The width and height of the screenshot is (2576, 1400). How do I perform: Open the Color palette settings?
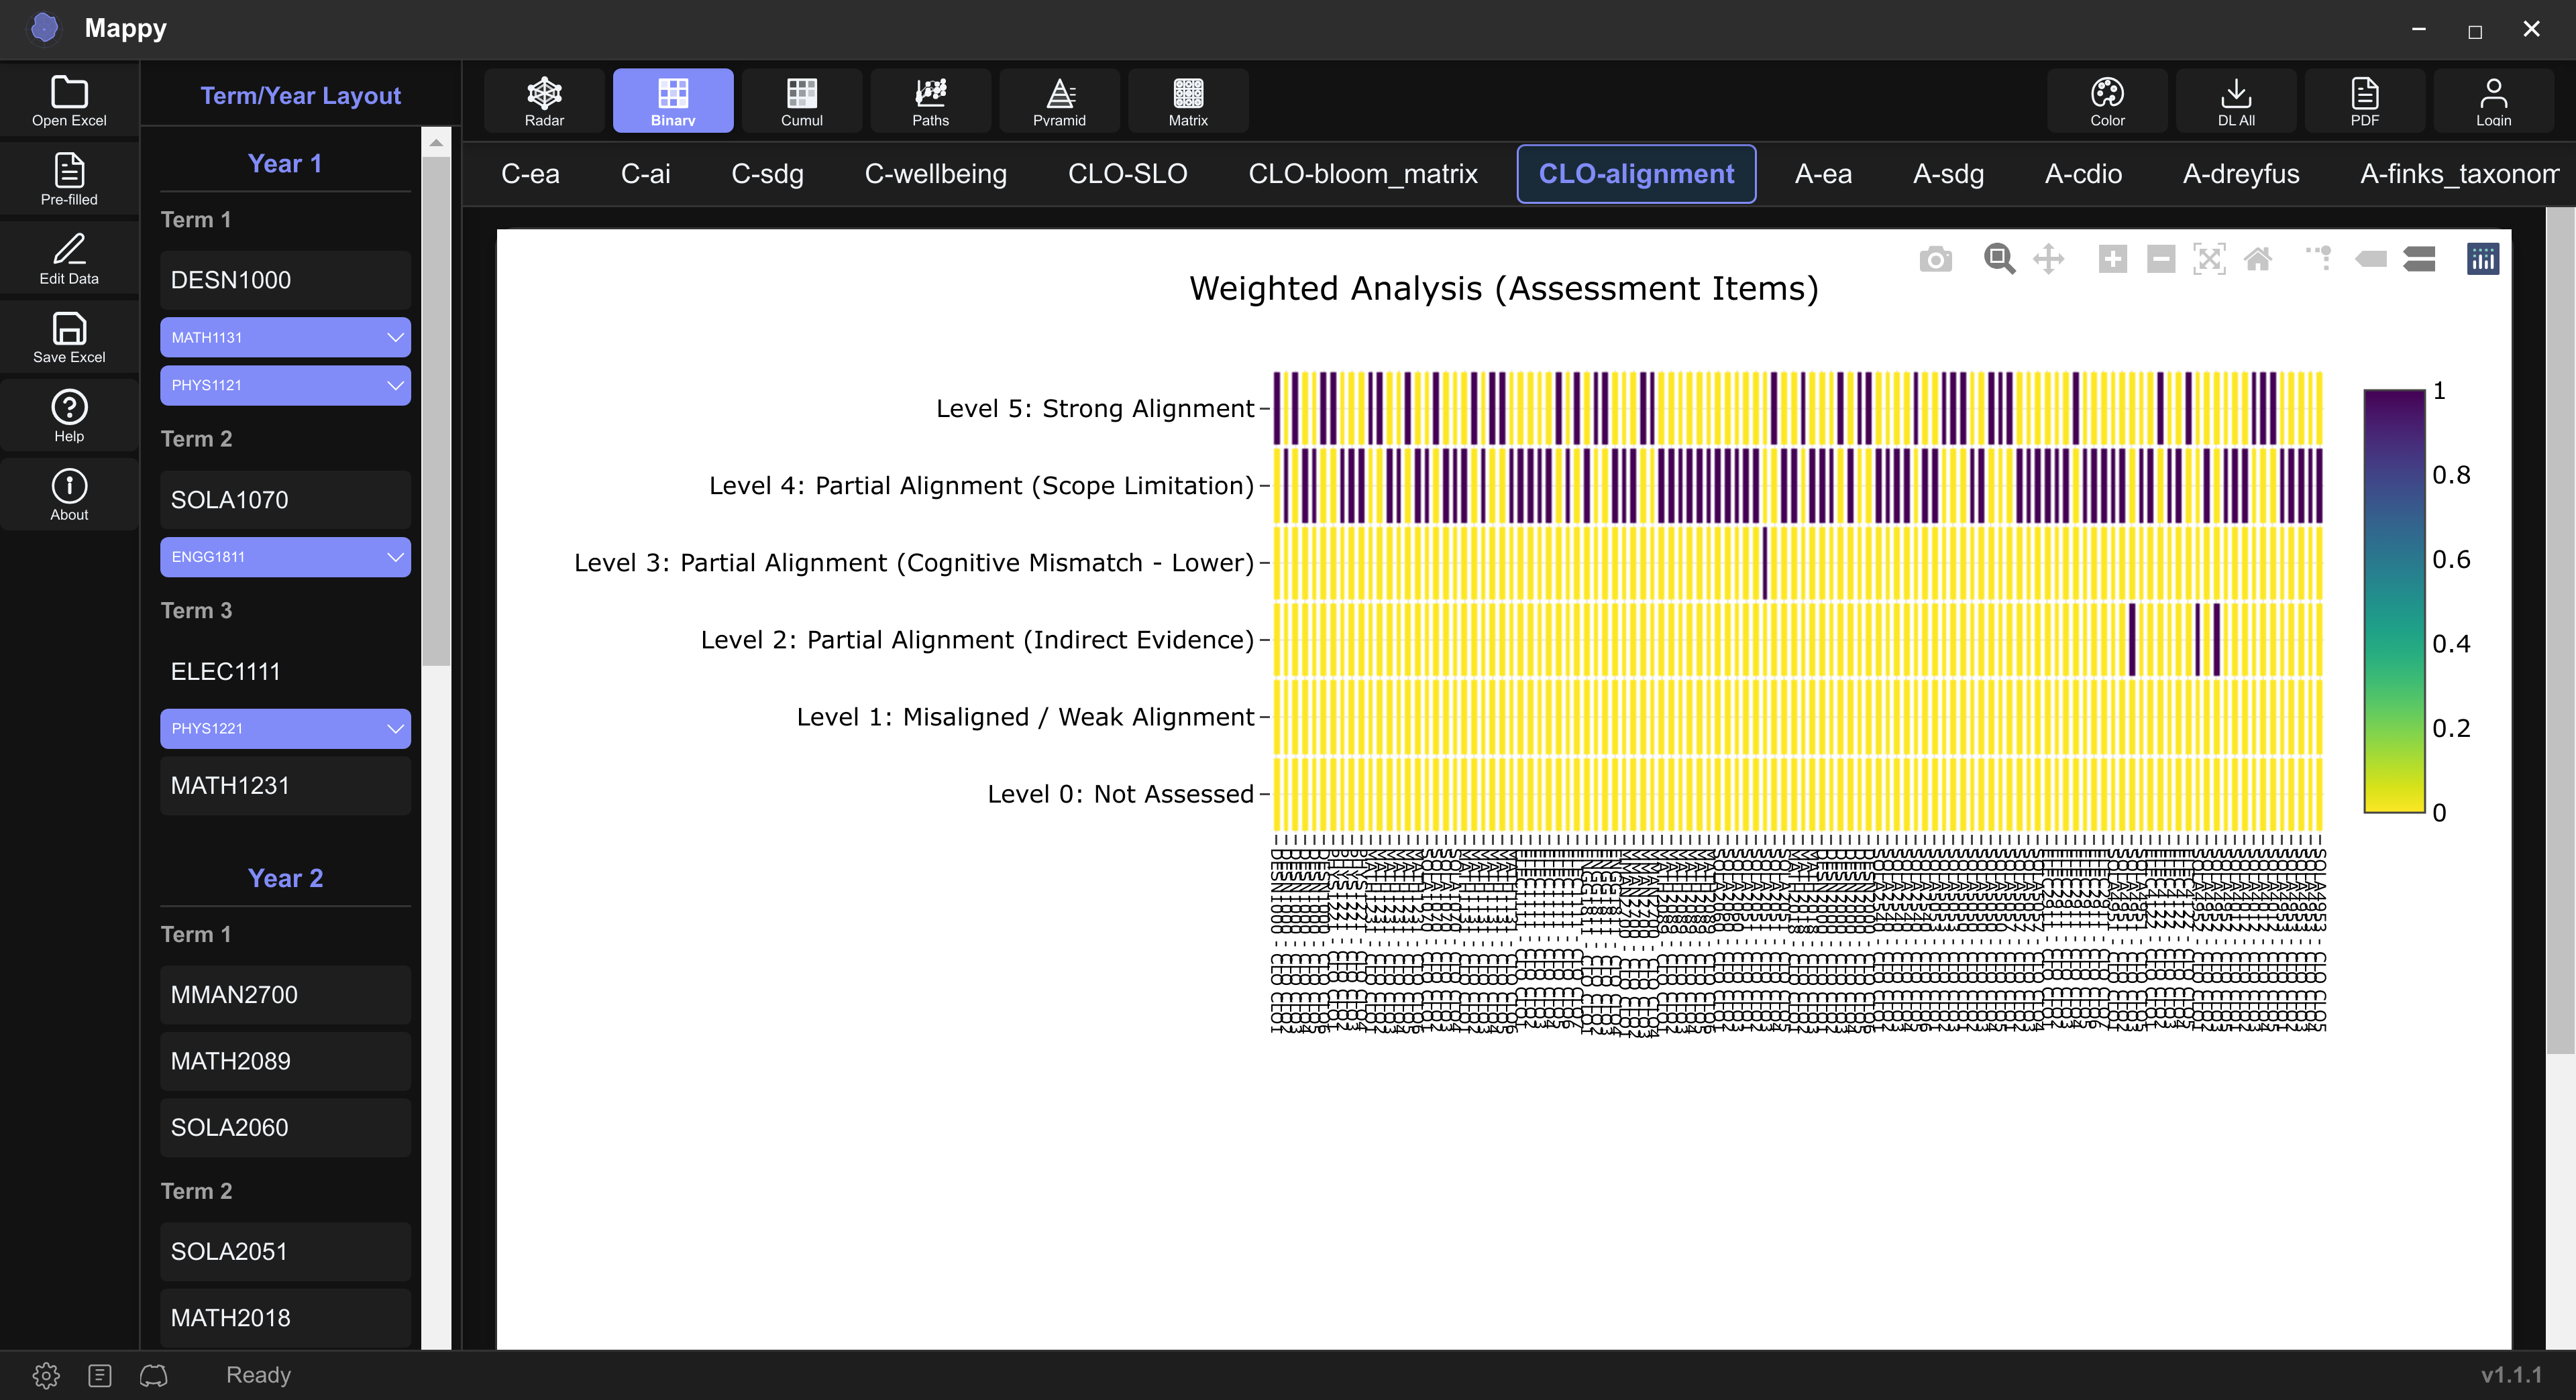2107,101
